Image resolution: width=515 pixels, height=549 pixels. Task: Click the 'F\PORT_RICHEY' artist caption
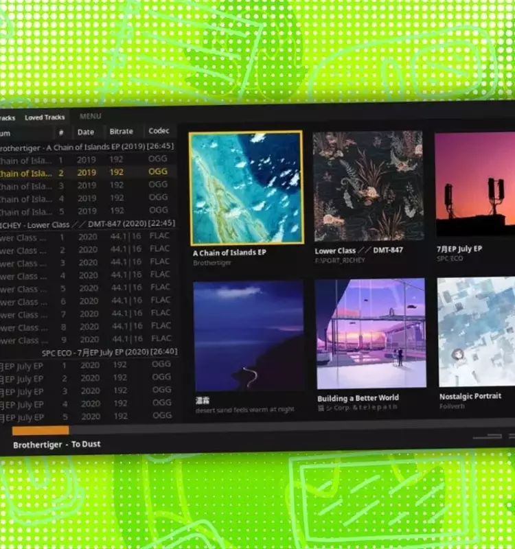point(340,261)
